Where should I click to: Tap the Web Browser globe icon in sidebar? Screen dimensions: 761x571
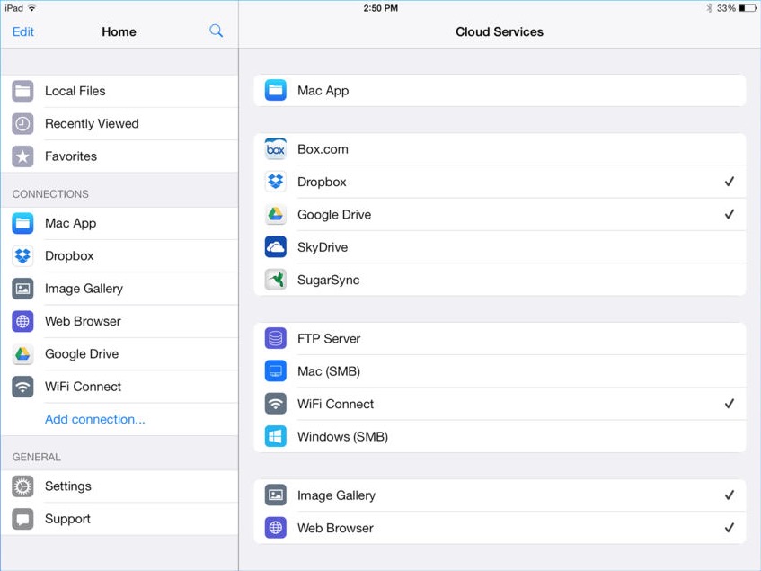(22, 321)
